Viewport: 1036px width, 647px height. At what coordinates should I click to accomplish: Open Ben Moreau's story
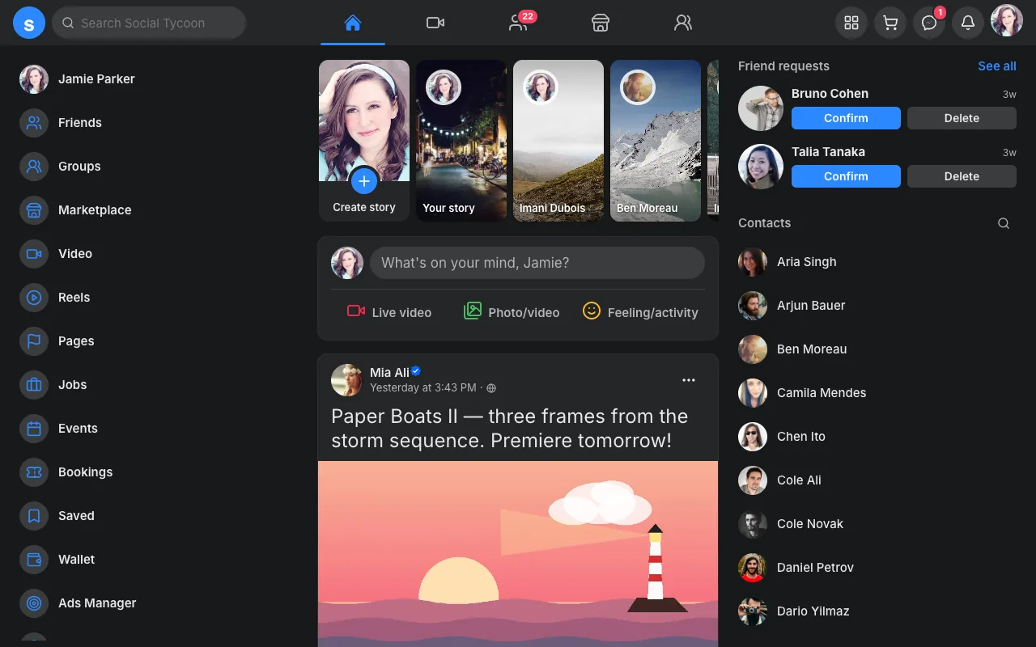click(656, 141)
